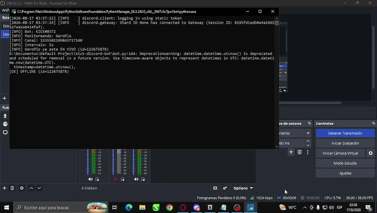Image resolution: width=377 pixels, height=213 pixels.
Task: Open source properties gear icon
Action: [22, 188]
